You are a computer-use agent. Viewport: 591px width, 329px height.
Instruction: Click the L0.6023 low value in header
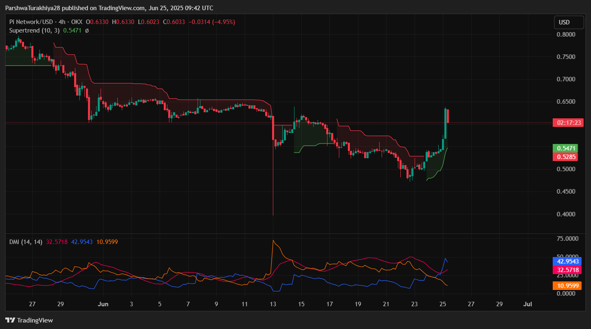149,22
